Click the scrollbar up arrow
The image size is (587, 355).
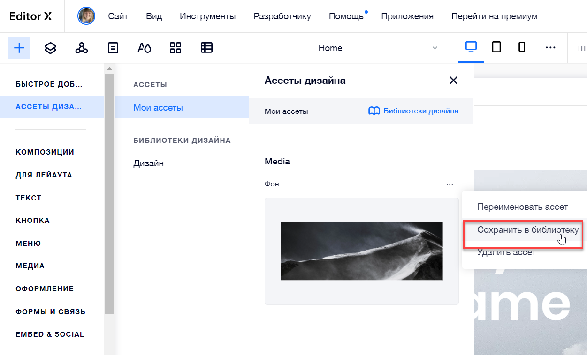[109, 69]
